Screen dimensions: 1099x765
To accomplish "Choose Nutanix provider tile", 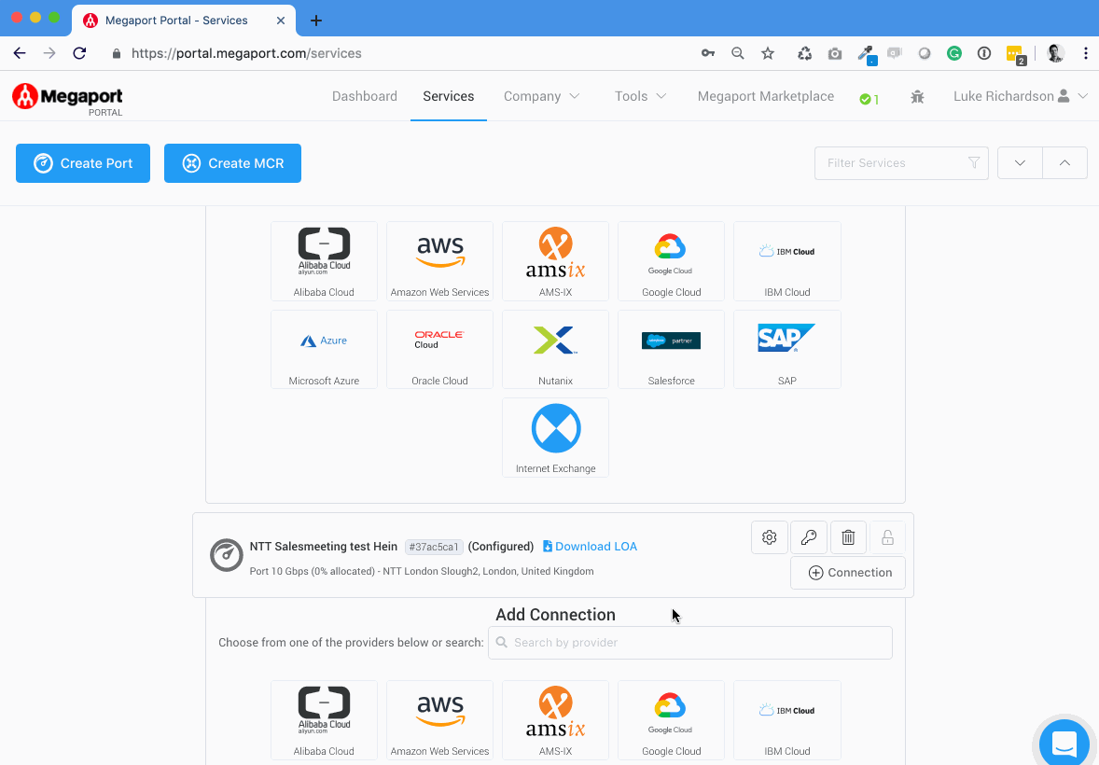I will (x=555, y=349).
